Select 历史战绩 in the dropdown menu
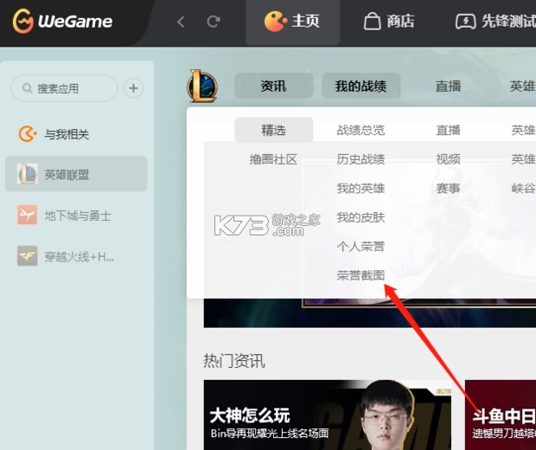This screenshot has width=536, height=450. (361, 159)
